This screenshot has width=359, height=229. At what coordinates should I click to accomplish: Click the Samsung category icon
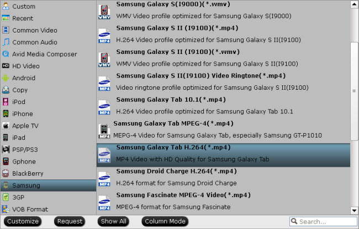tap(6, 185)
